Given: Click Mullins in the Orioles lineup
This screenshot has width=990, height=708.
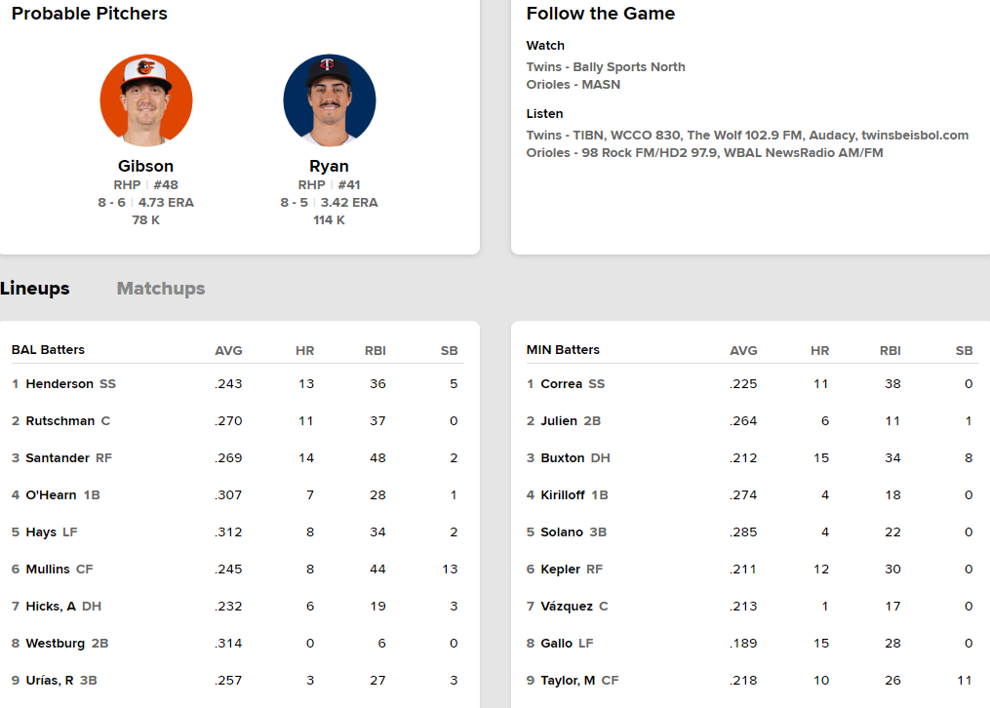Looking at the screenshot, I should point(48,570).
